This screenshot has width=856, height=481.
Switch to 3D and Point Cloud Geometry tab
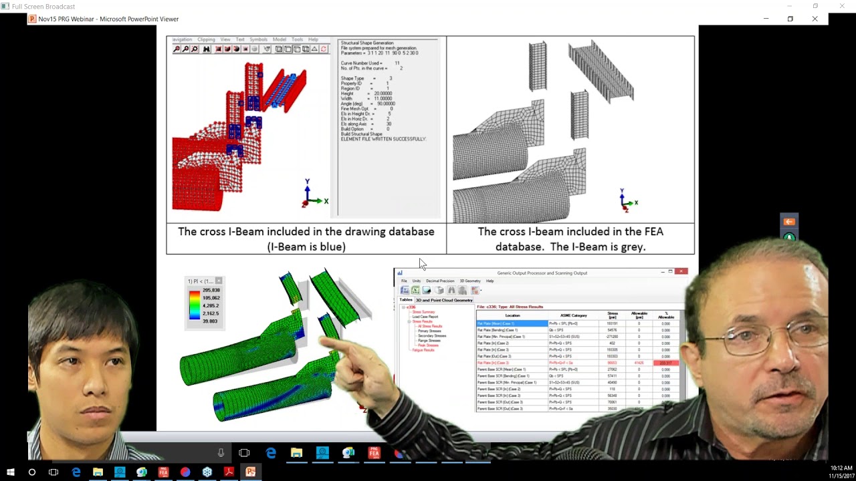pyautogui.click(x=444, y=301)
